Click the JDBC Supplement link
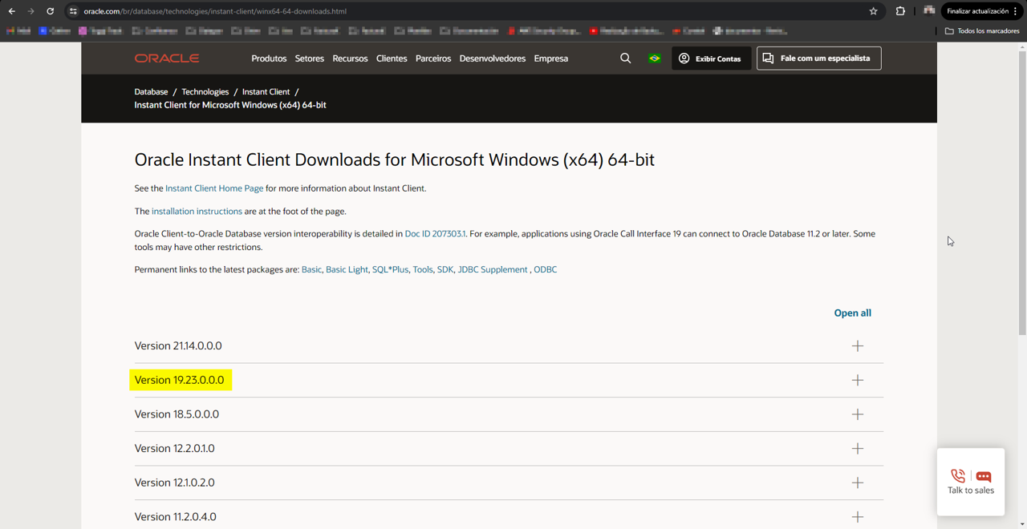 (x=493, y=269)
